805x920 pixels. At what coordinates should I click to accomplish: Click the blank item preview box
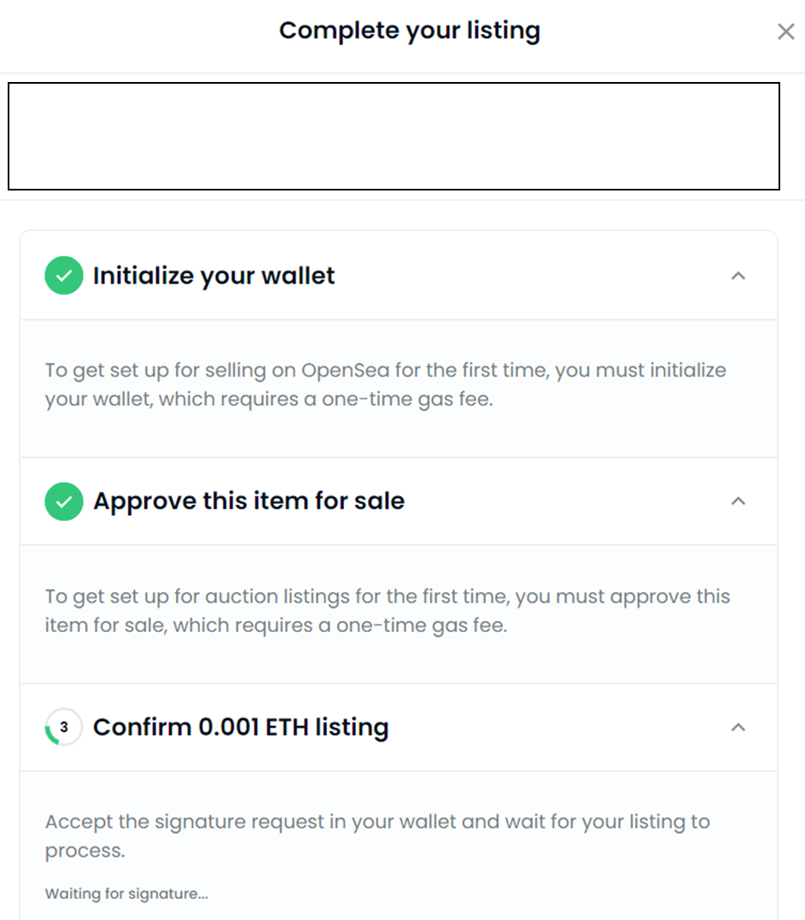tap(394, 136)
